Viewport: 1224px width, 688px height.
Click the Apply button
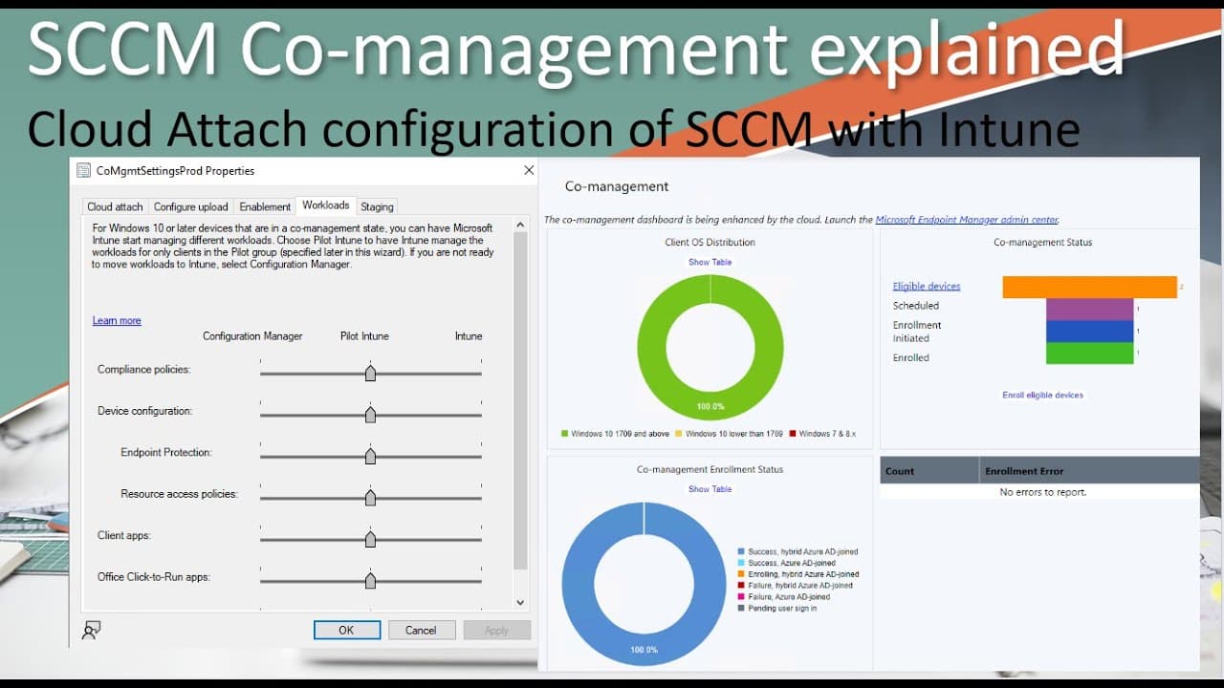(x=496, y=630)
